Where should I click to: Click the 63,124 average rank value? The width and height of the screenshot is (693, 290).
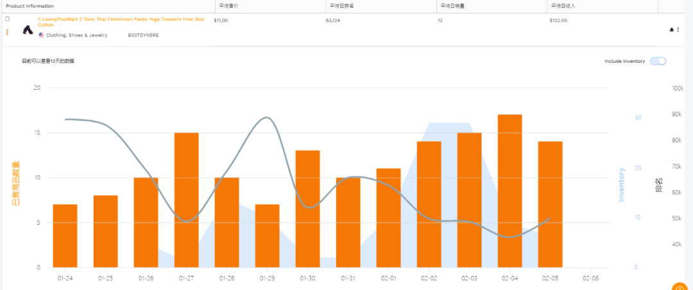coord(333,21)
